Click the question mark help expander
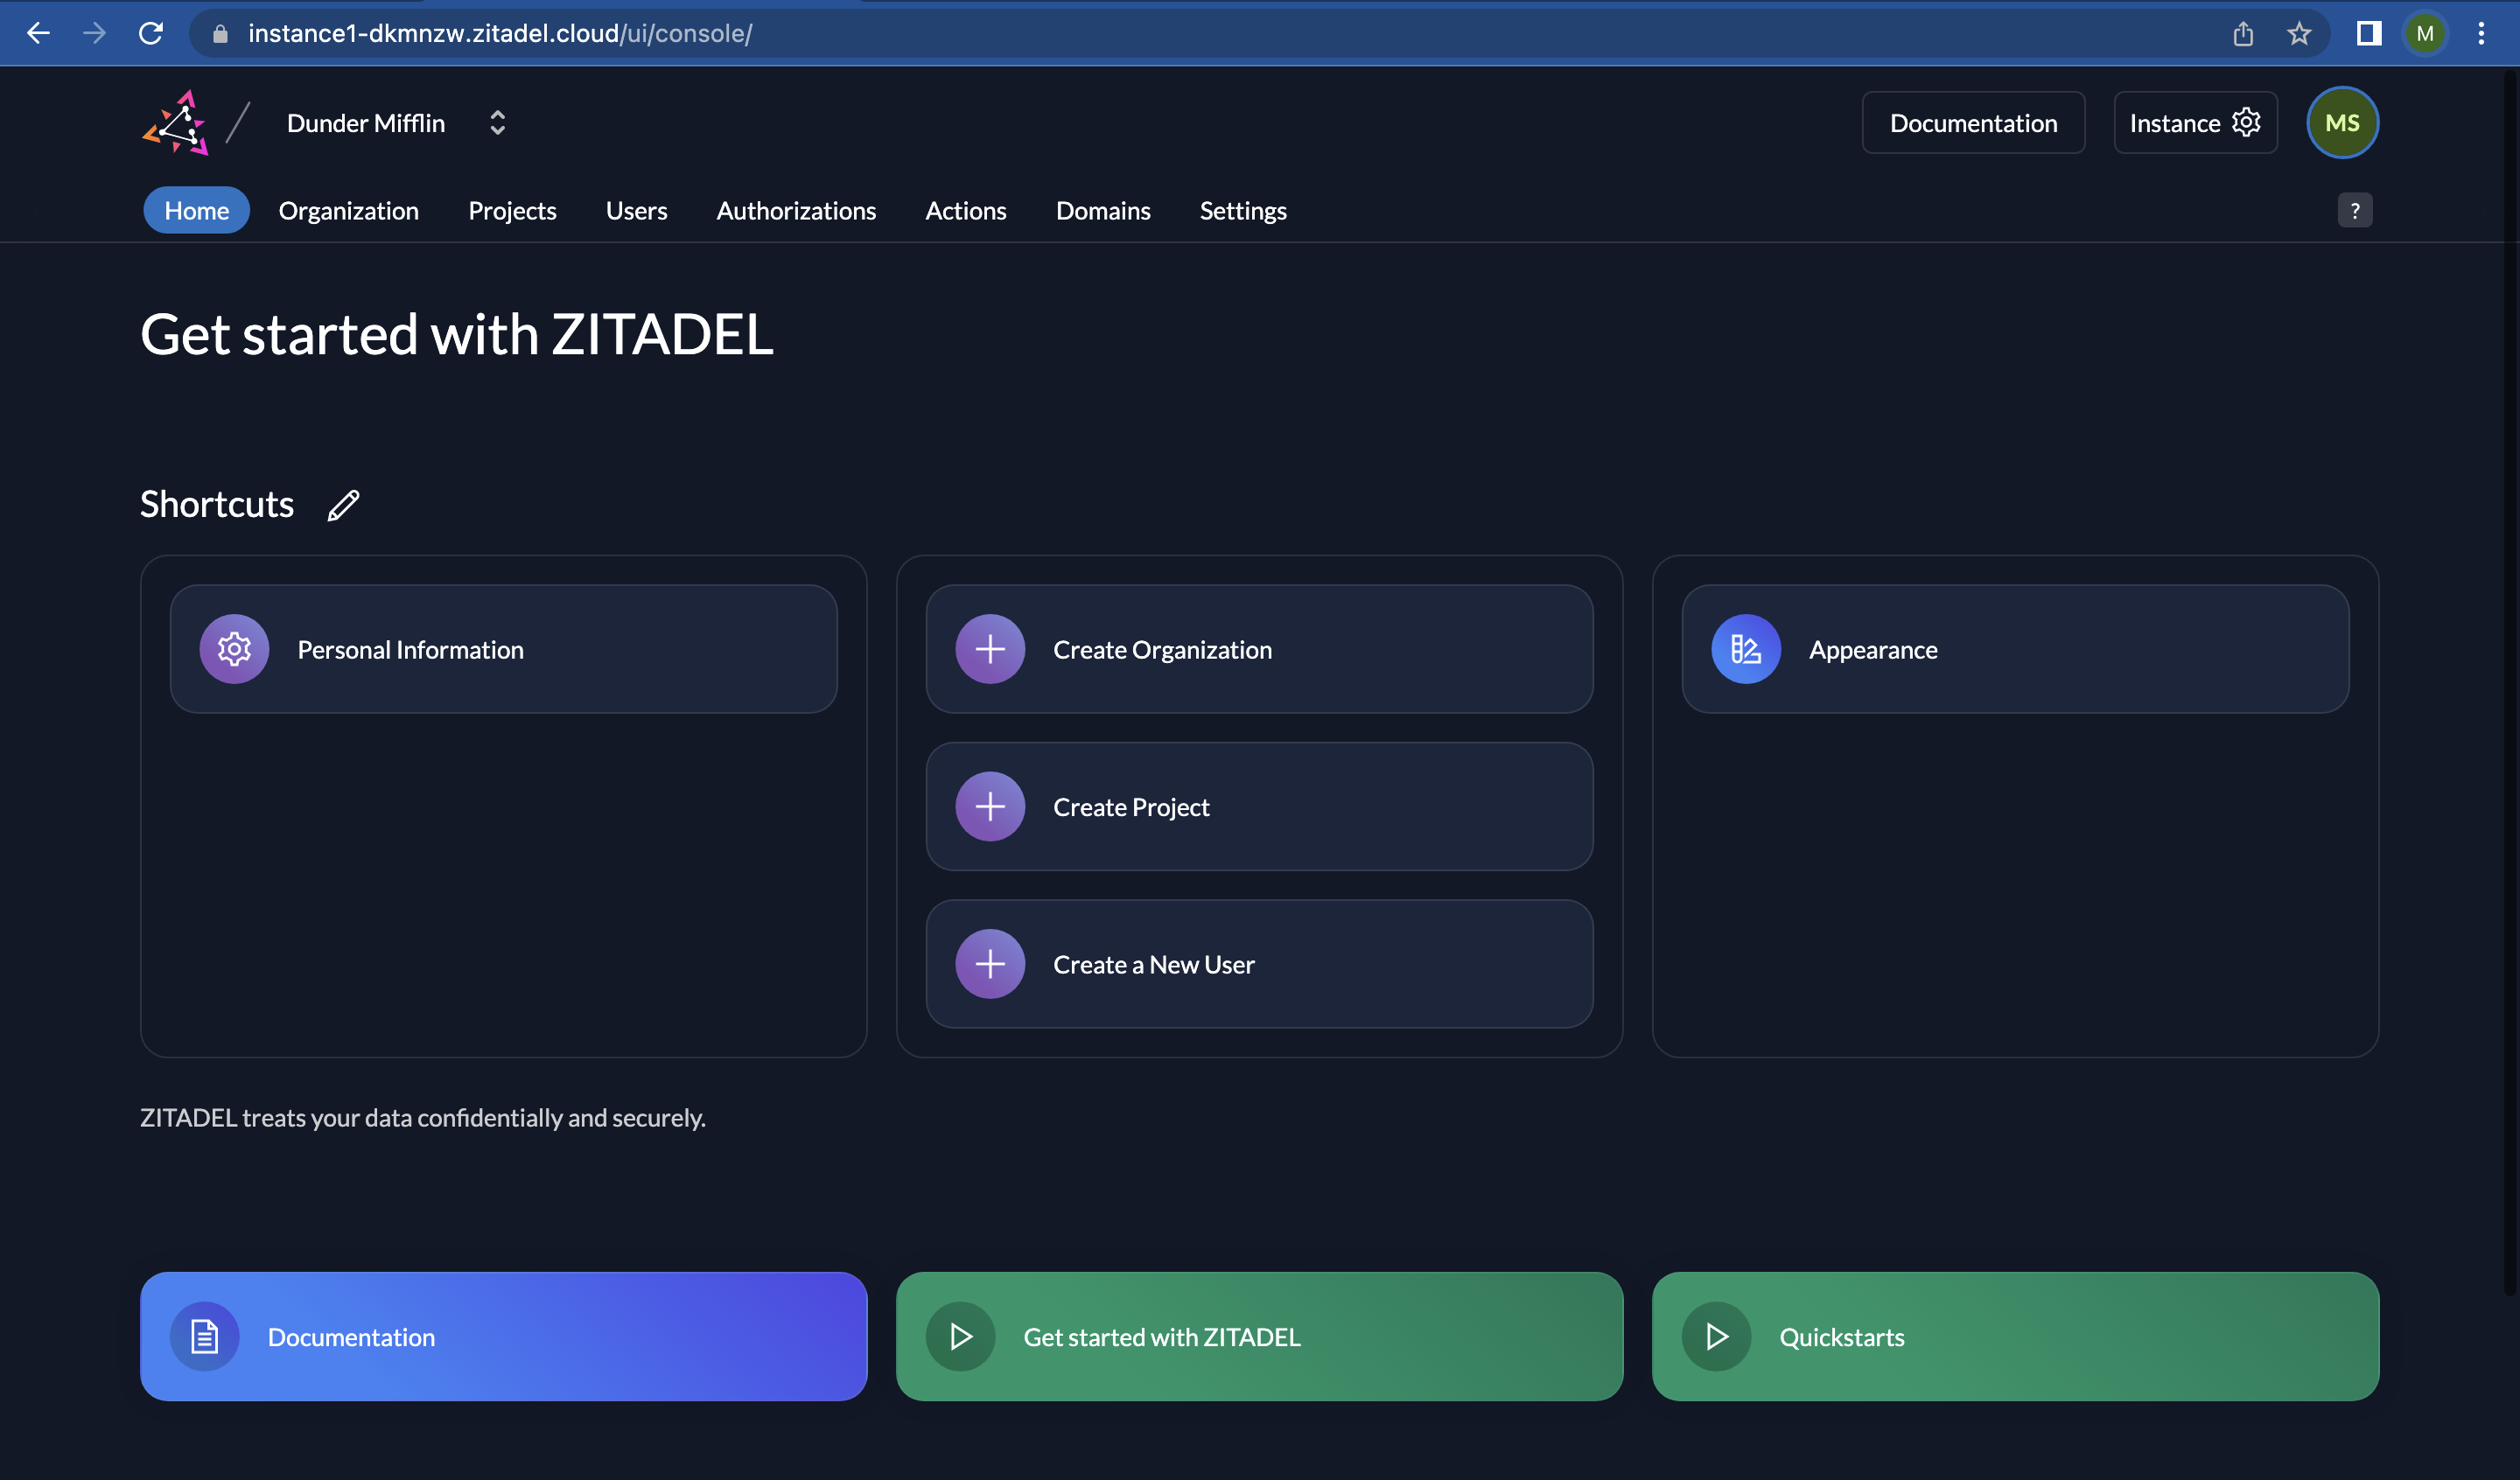This screenshot has height=1480, width=2520. point(2356,210)
